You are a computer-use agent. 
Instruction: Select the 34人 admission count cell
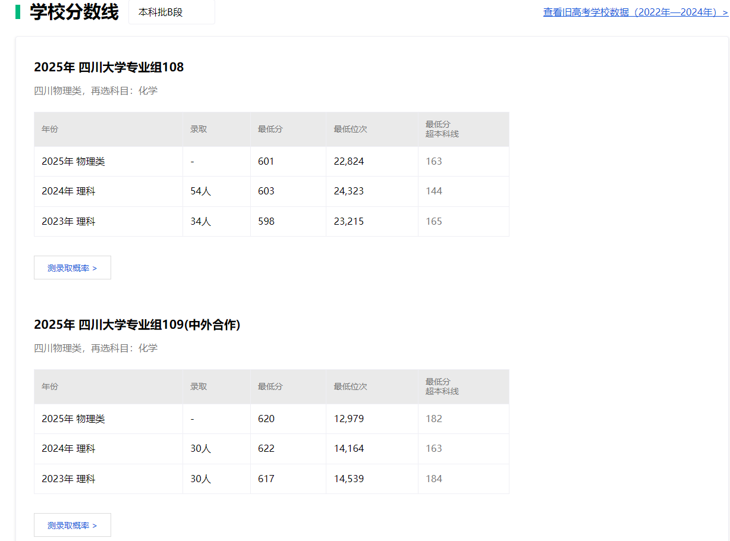click(x=200, y=222)
